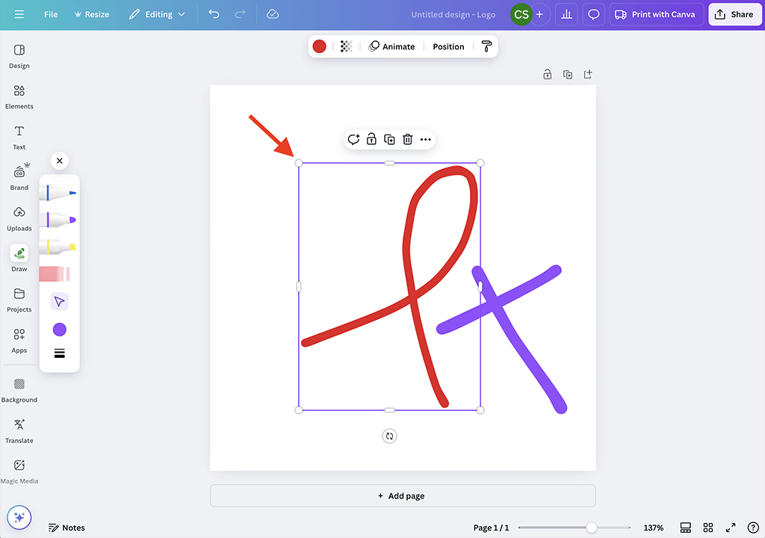
Task: Duplicate the selected drawing element
Action: [x=389, y=140]
